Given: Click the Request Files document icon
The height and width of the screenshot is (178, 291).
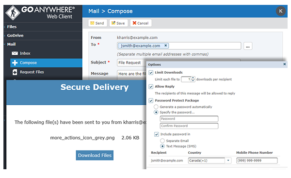Looking at the screenshot, I should pyautogui.click(x=15, y=72).
